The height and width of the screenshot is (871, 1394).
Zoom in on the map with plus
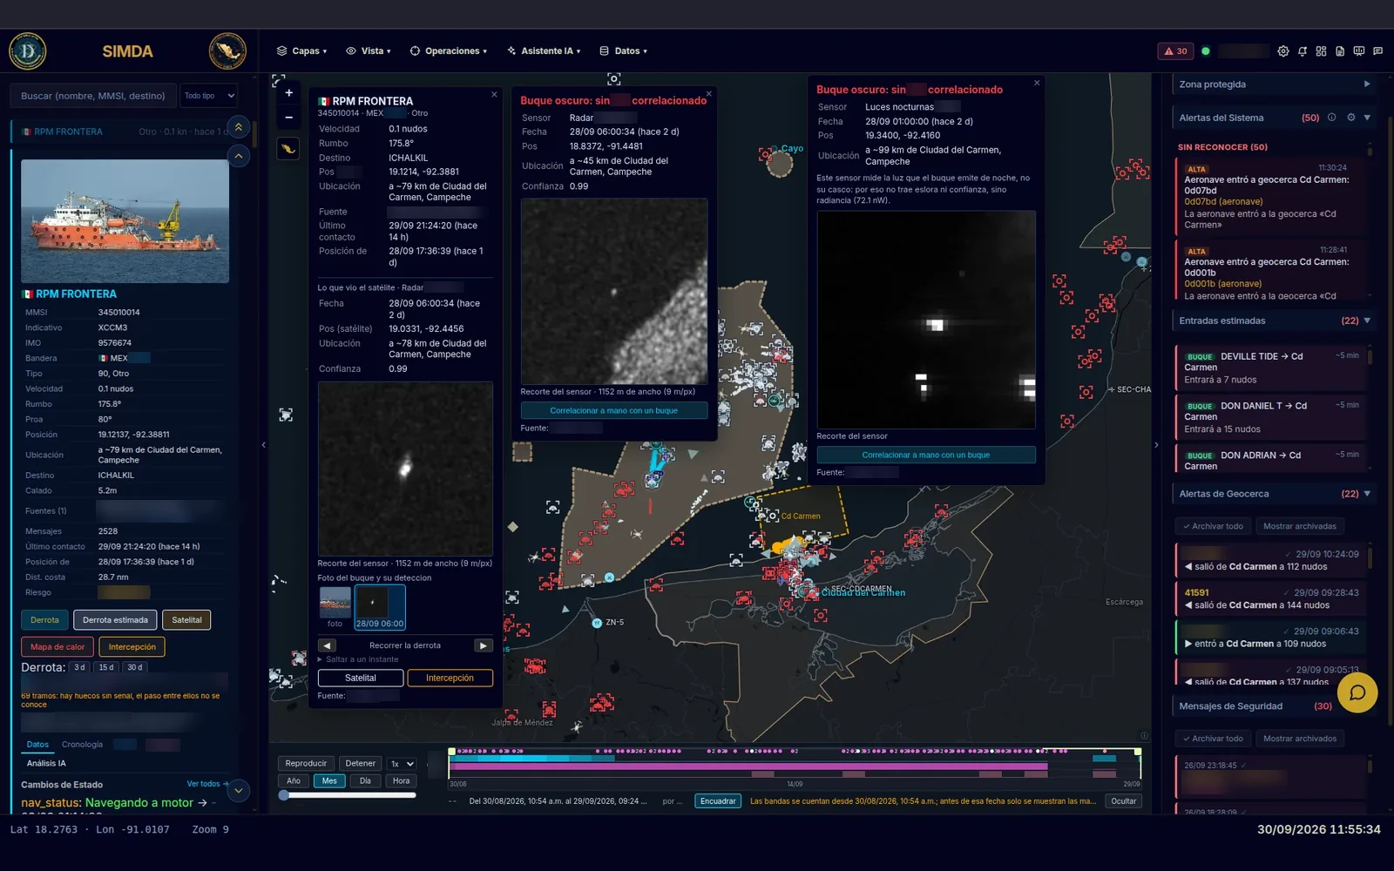(x=288, y=93)
